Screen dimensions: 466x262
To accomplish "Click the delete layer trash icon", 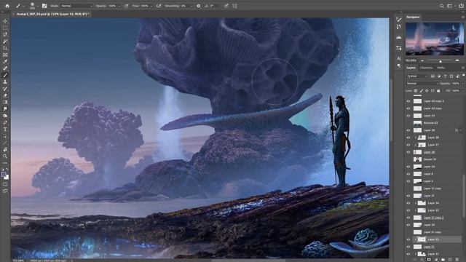I will pos(457,260).
